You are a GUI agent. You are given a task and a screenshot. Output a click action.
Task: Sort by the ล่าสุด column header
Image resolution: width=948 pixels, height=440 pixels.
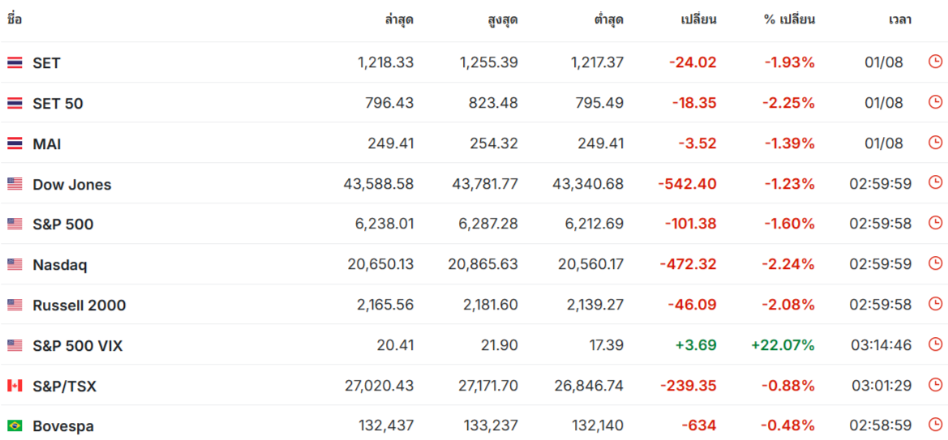[399, 19]
